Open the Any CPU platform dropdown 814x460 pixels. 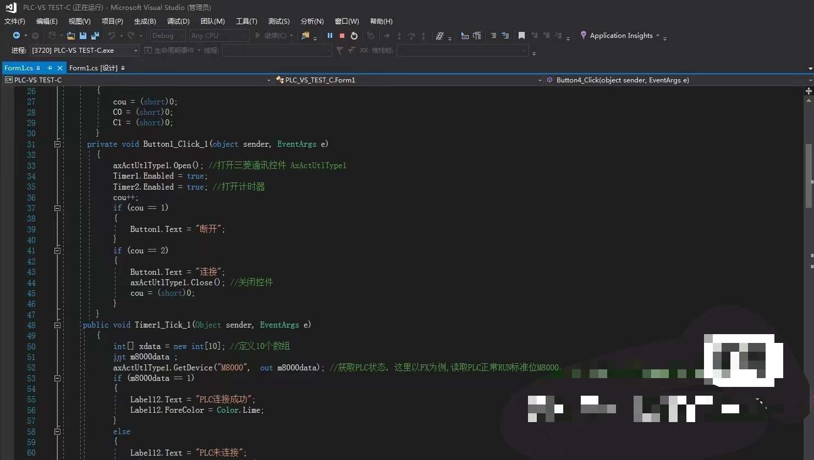point(219,36)
